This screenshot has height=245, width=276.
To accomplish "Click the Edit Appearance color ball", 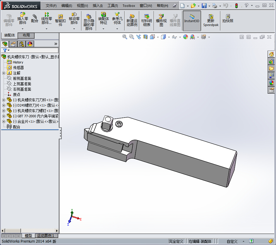I will [186, 37].
